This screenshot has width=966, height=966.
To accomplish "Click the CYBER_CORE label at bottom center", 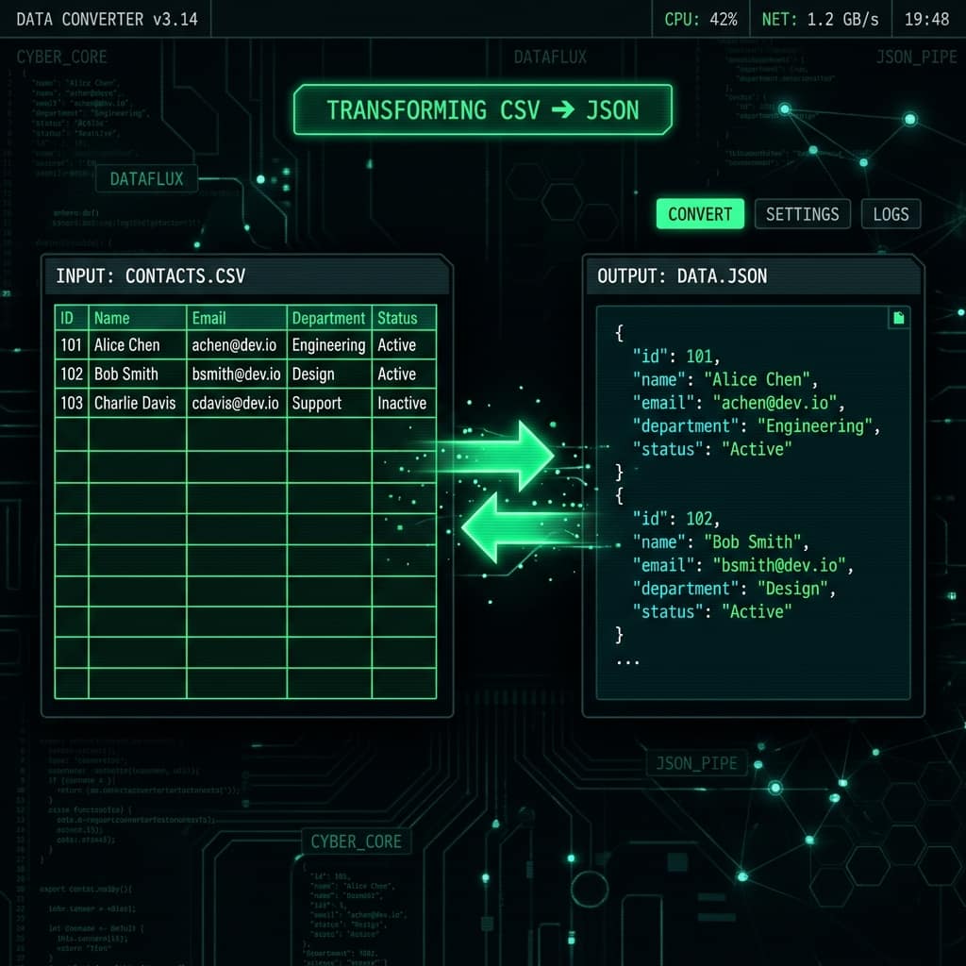I will [x=356, y=841].
